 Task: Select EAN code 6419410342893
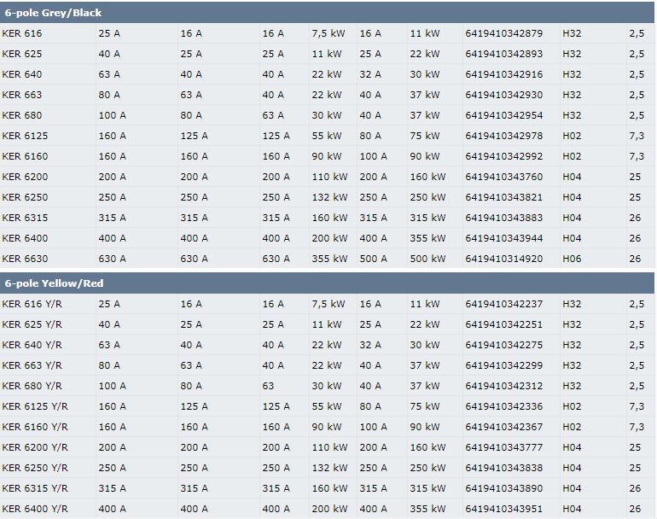(x=503, y=54)
